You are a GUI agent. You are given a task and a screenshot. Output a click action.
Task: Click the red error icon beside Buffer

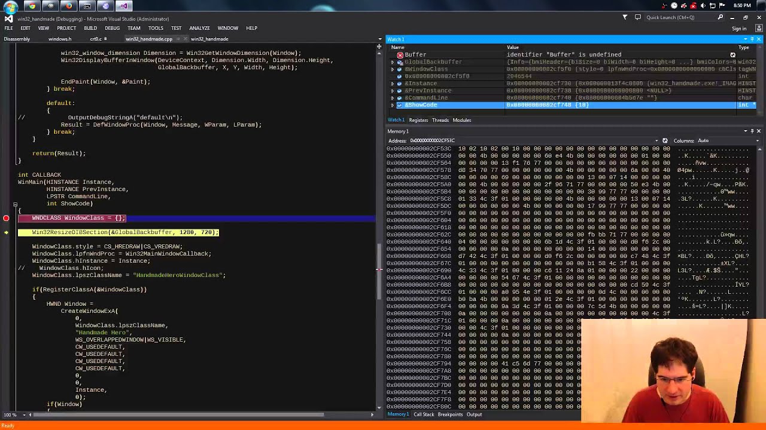point(400,55)
